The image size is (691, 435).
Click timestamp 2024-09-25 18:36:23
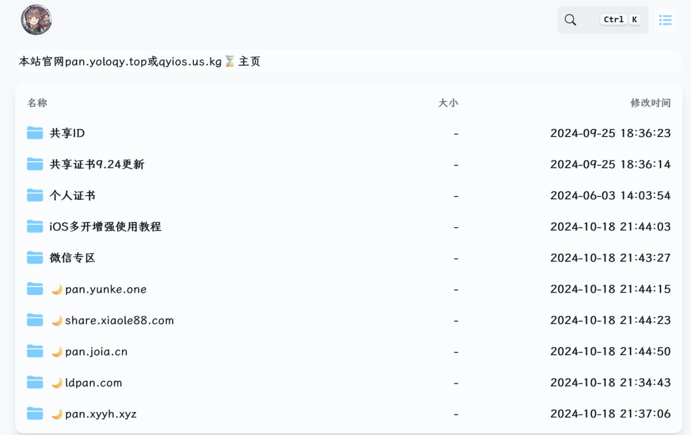(611, 133)
